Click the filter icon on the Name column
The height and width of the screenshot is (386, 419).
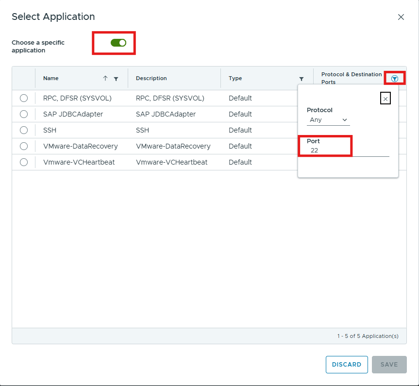click(116, 78)
